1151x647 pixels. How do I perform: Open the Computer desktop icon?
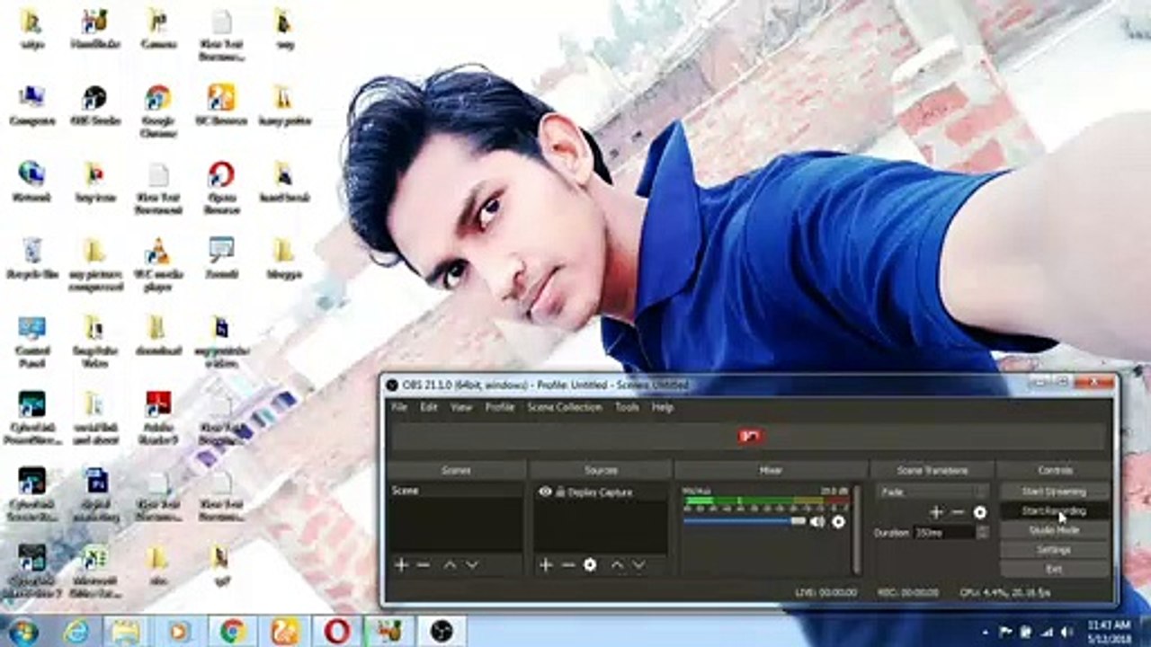(31, 104)
